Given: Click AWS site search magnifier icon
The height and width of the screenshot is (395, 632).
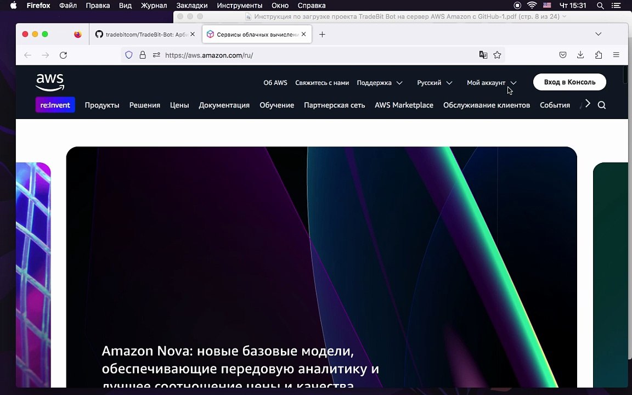Looking at the screenshot, I should tap(602, 105).
